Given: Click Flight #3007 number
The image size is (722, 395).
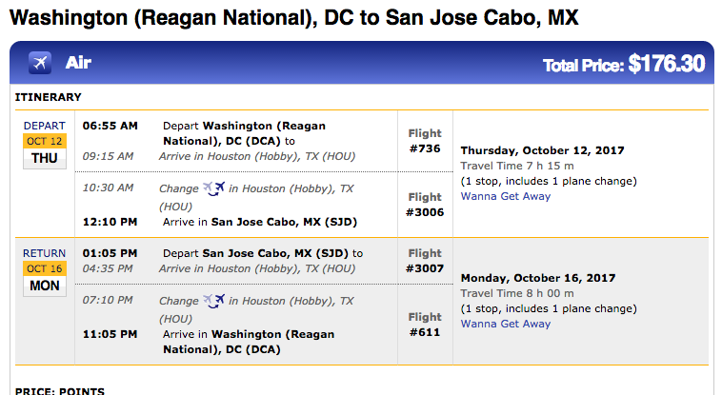Looking at the screenshot, I should point(425,268).
